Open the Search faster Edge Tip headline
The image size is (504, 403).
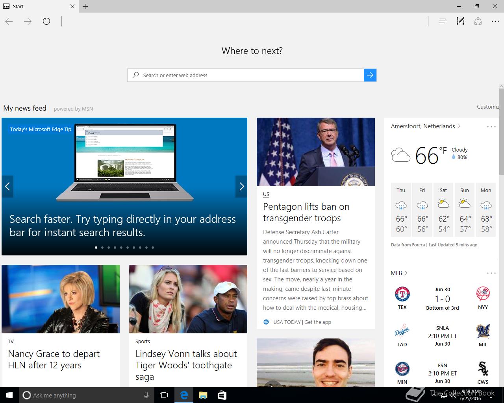(122, 226)
